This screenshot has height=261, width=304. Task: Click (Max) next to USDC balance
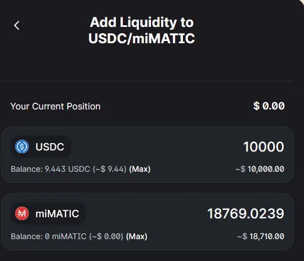[x=140, y=169]
